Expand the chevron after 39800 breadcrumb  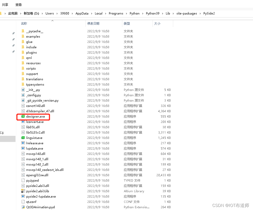[x=72, y=13]
